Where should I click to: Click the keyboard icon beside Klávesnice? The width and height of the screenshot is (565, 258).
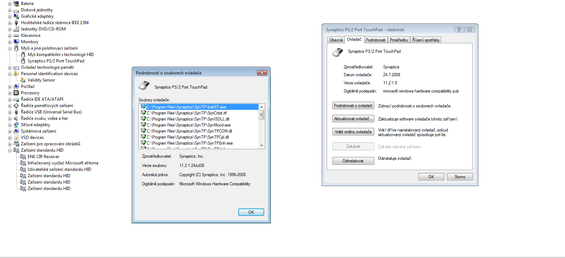pyautogui.click(x=16, y=35)
